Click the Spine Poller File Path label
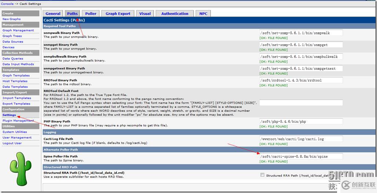377x193 pixels. 61,156
